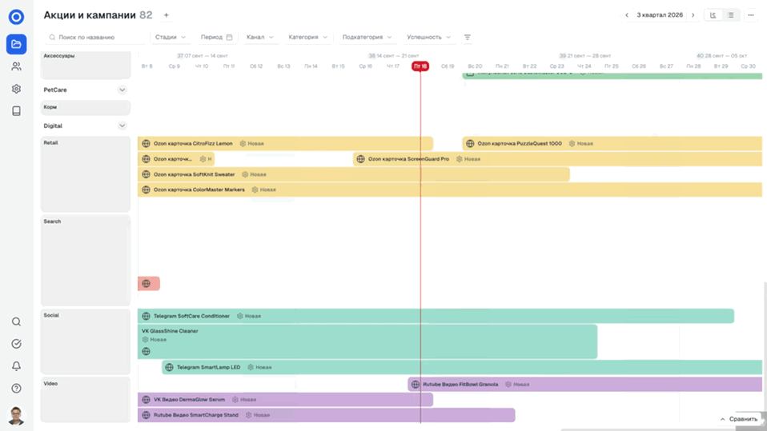
Task: Select the Аксессуары subcategory row
Action: tap(86, 65)
